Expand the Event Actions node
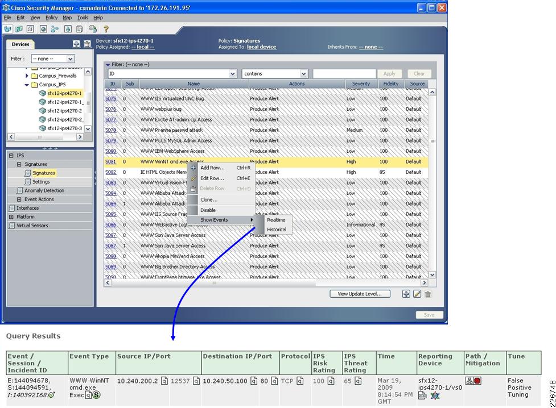 tap(19, 199)
